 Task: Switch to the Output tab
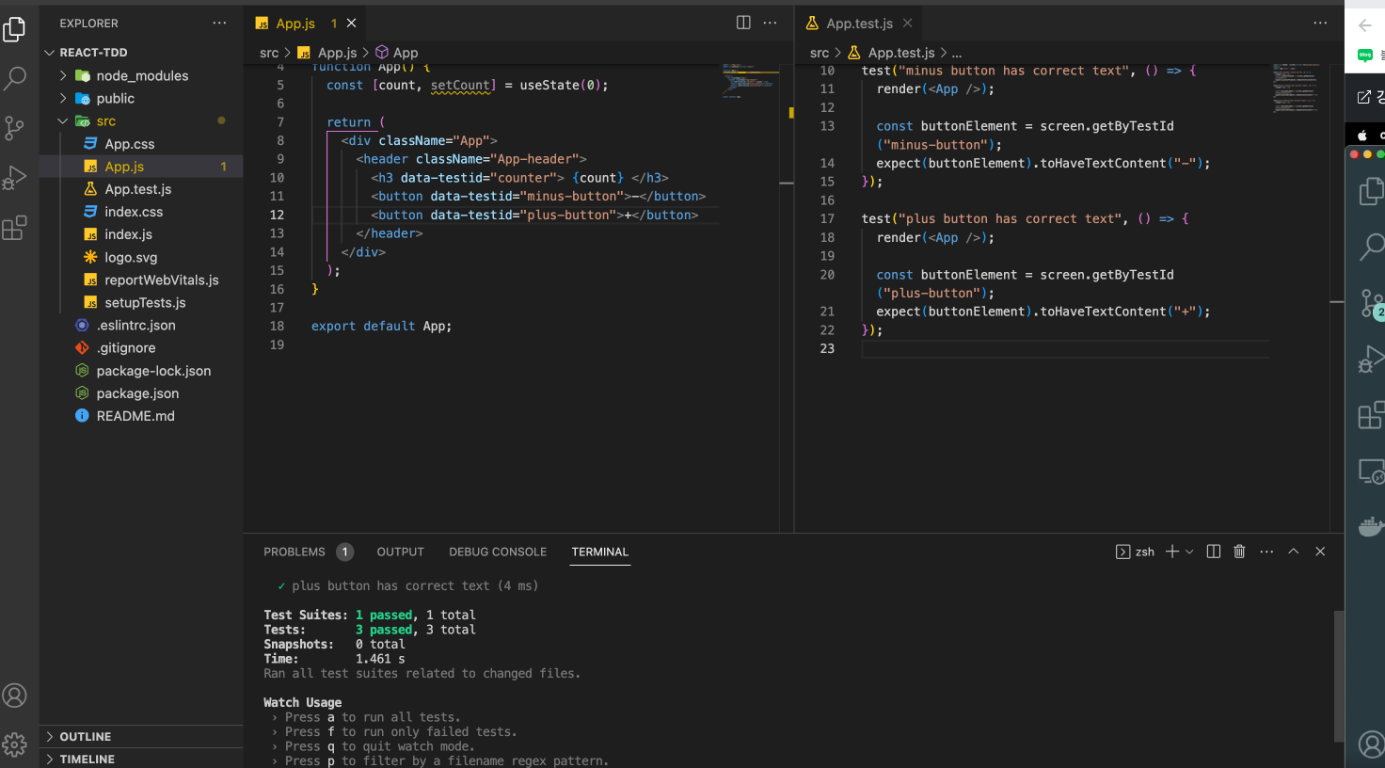coord(401,552)
